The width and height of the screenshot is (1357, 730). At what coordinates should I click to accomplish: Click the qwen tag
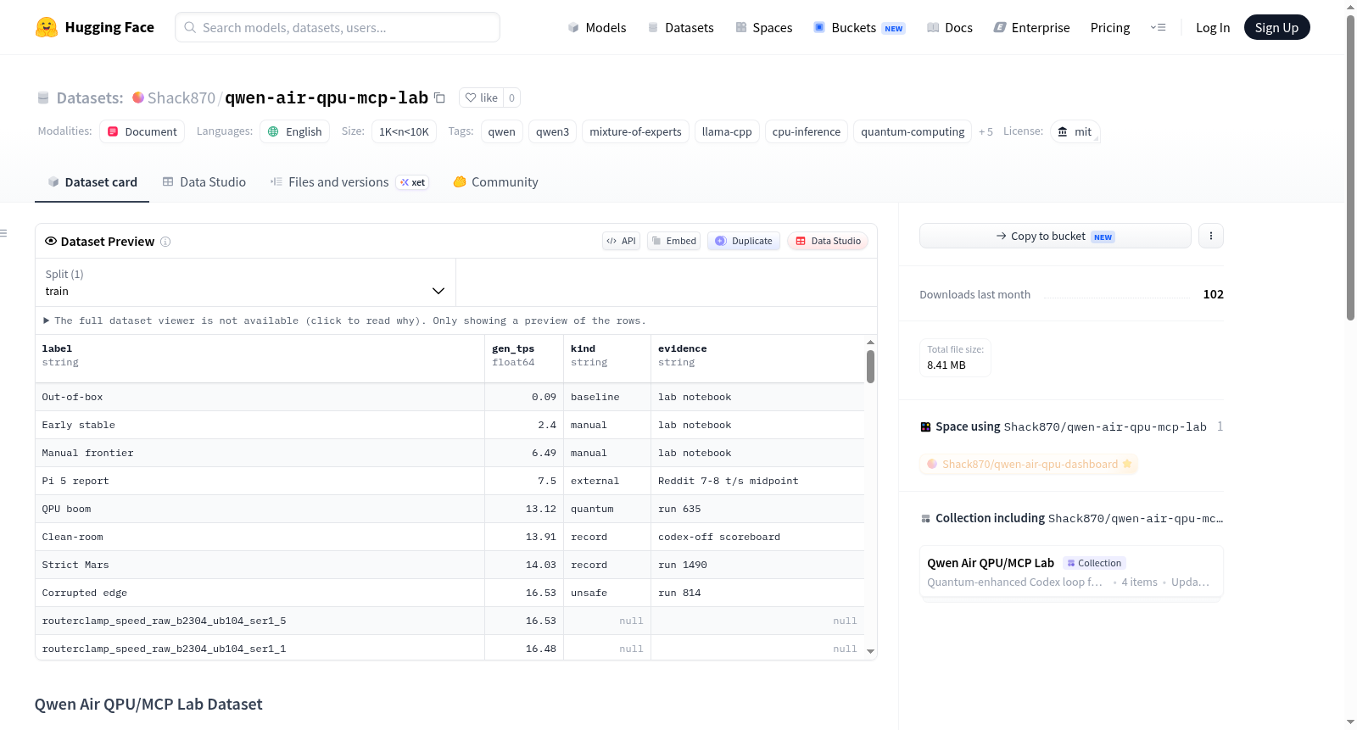pos(502,131)
